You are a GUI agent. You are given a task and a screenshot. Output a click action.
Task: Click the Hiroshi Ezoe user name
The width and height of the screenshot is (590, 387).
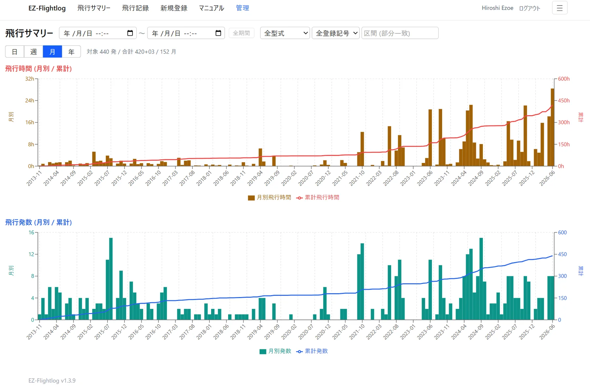(x=497, y=8)
